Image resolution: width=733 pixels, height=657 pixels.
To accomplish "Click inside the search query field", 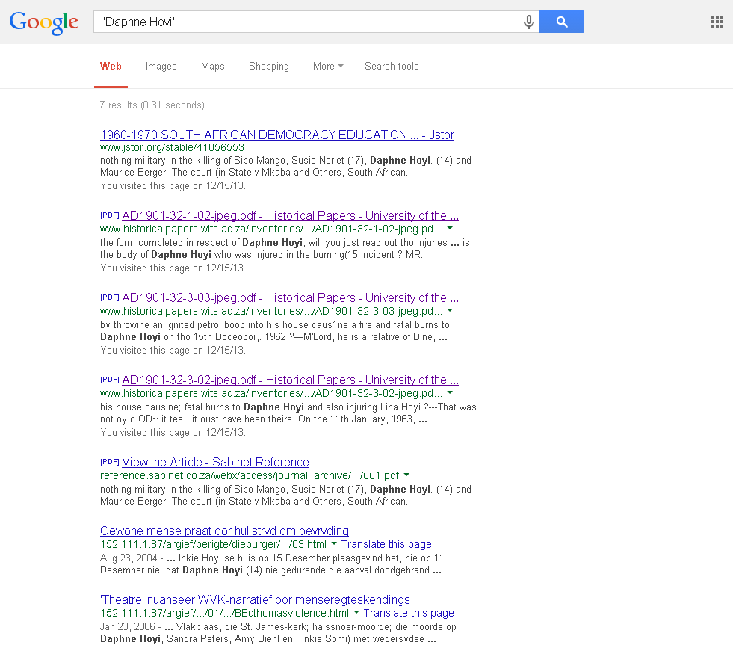I will click(306, 22).
